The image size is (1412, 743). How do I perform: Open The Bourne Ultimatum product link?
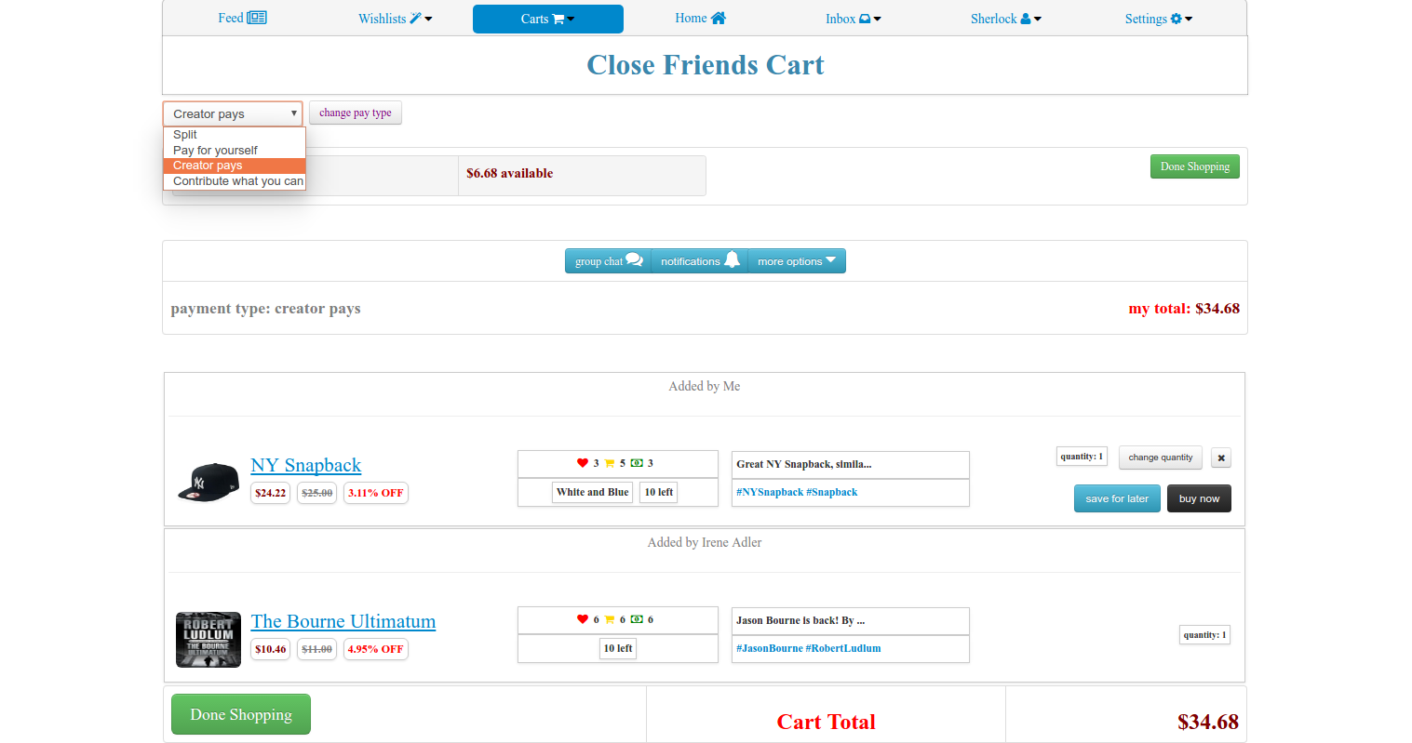[x=343, y=621]
